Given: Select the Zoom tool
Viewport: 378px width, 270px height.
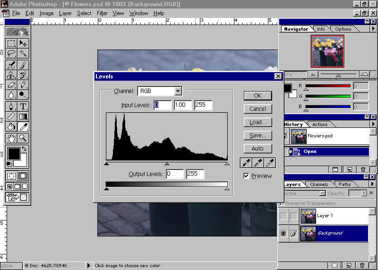Looking at the screenshot, I should (x=23, y=138).
